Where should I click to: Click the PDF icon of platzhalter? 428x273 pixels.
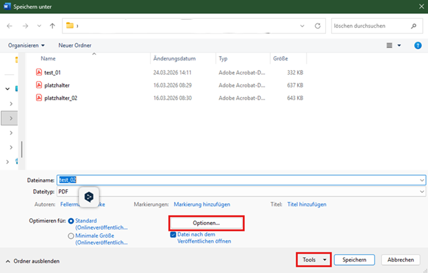pos(39,84)
